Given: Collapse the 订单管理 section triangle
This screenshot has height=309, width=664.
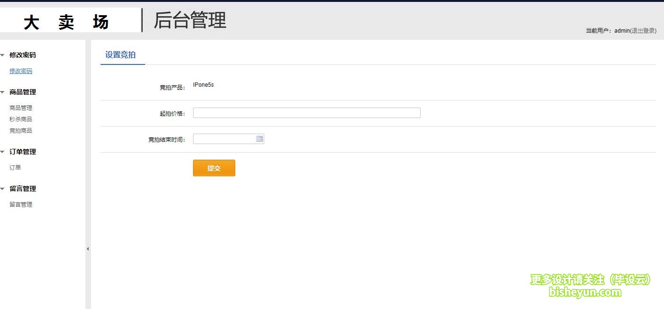Looking at the screenshot, I should tap(2, 152).
